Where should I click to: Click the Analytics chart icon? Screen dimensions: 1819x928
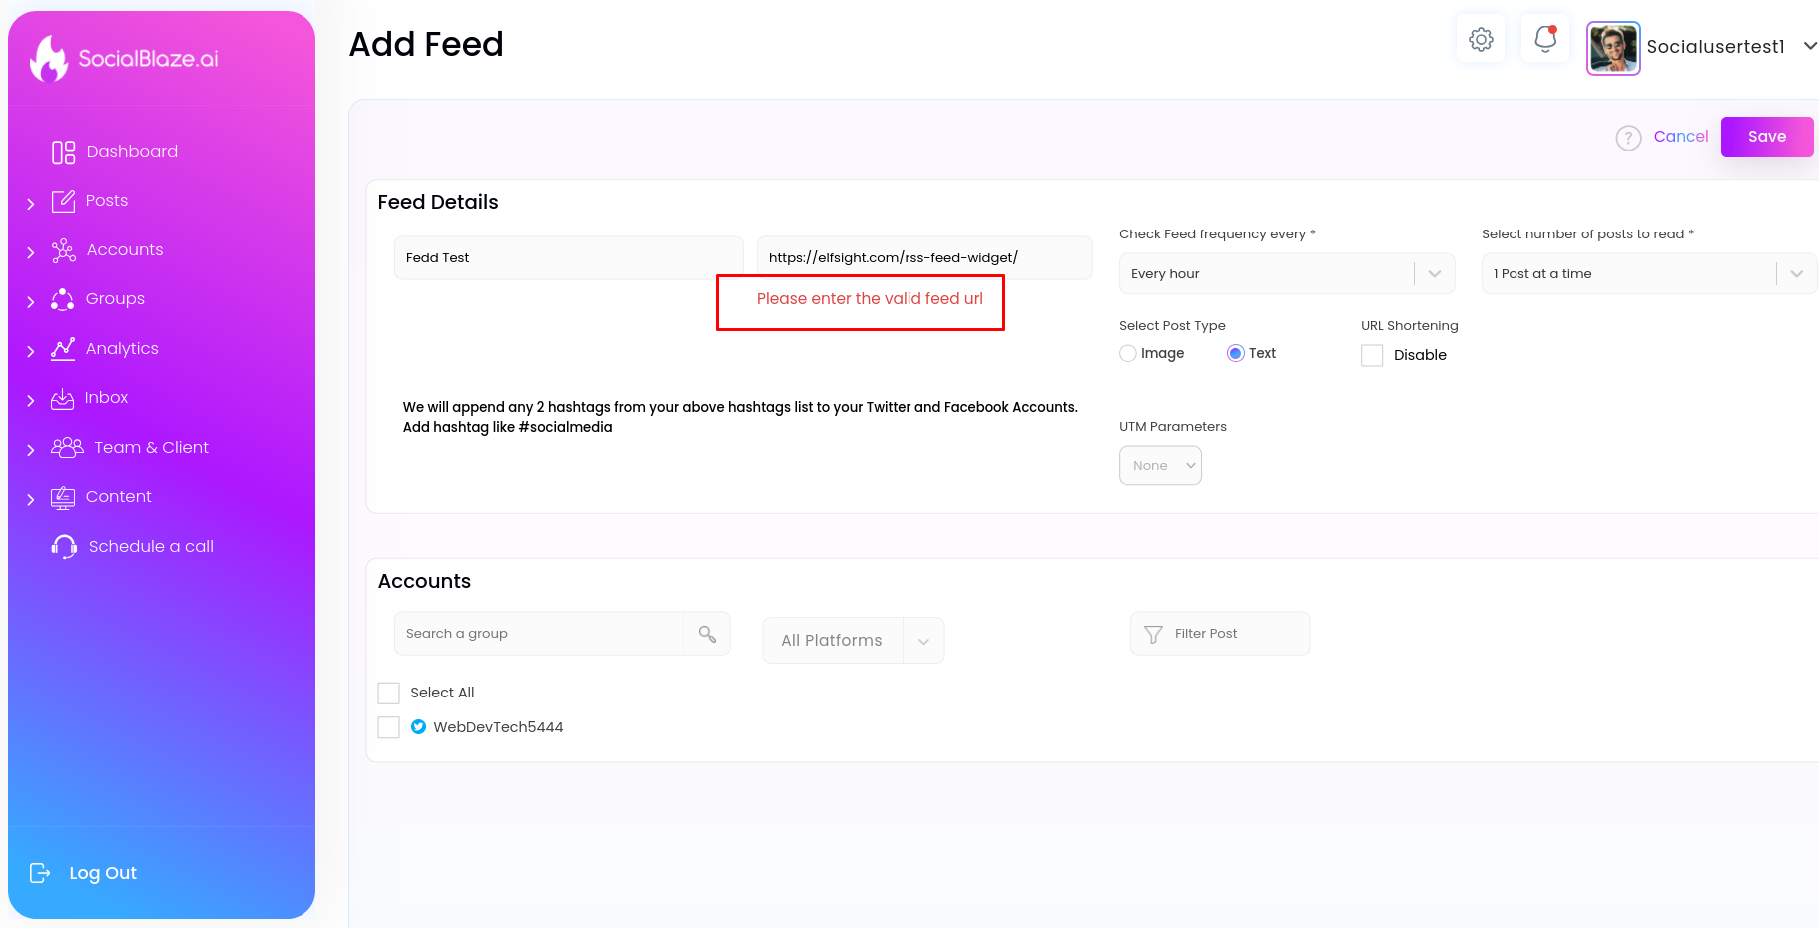pyautogui.click(x=63, y=348)
